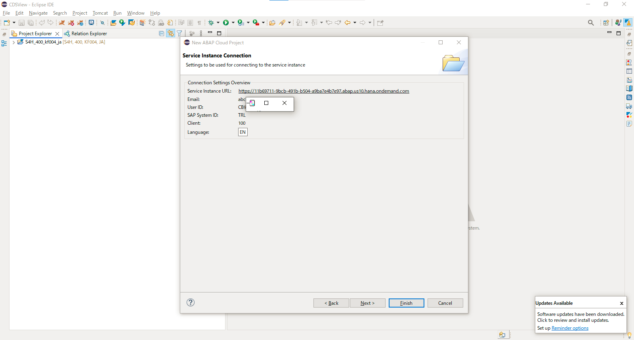Image resolution: width=634 pixels, height=340 pixels.
Task: Click the New wizard toolbar icon
Action: 7,23
